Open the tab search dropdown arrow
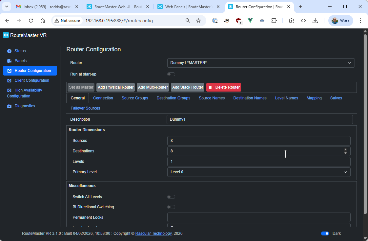368x241 pixels. [7, 7]
